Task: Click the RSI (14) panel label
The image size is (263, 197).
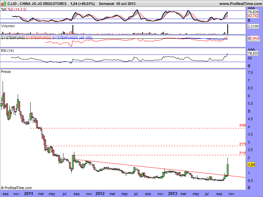Action: pyautogui.click(x=7, y=51)
